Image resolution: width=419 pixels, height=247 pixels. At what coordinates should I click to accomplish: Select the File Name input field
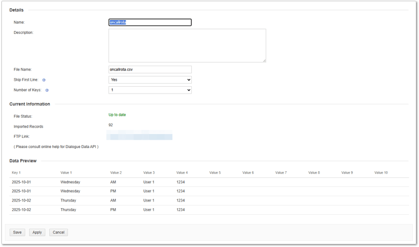coord(150,69)
